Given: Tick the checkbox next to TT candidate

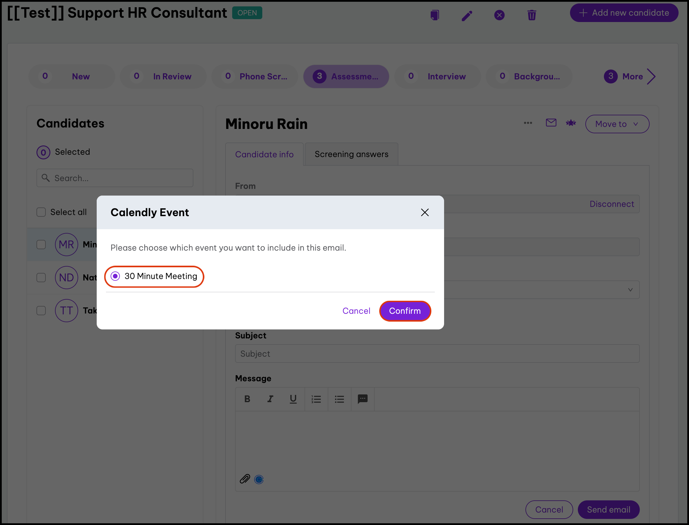Looking at the screenshot, I should click(x=41, y=311).
